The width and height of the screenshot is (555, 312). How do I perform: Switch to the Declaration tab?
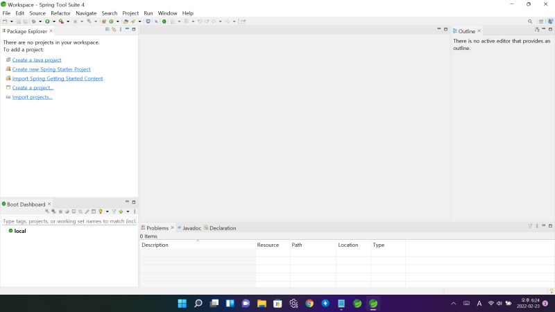coord(220,228)
